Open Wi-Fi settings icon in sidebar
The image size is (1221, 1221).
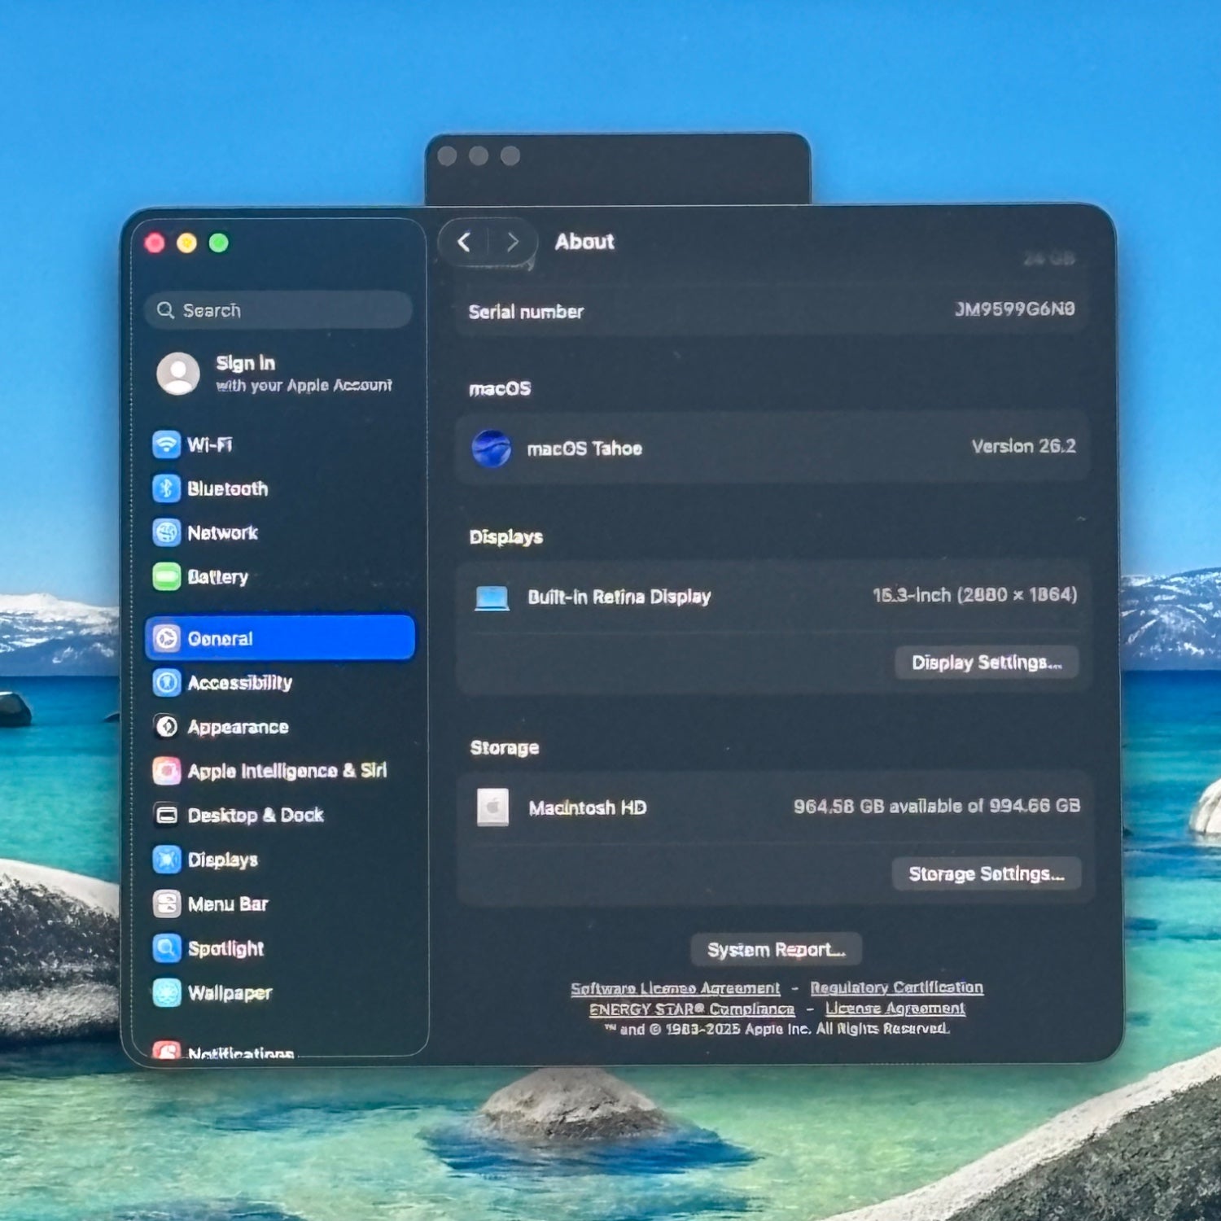tap(166, 444)
